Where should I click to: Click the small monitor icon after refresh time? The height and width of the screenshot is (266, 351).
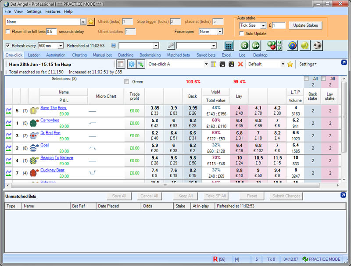[x=114, y=46]
